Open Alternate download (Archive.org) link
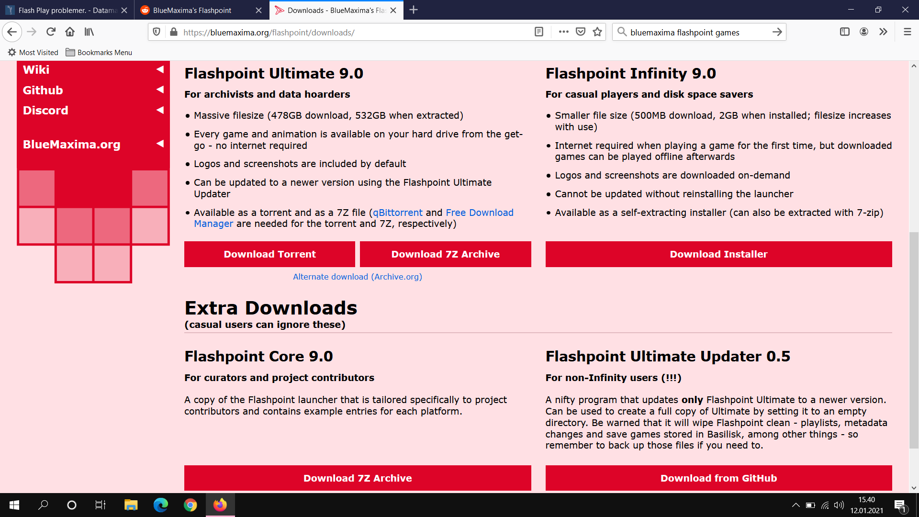This screenshot has width=919, height=517. point(357,277)
